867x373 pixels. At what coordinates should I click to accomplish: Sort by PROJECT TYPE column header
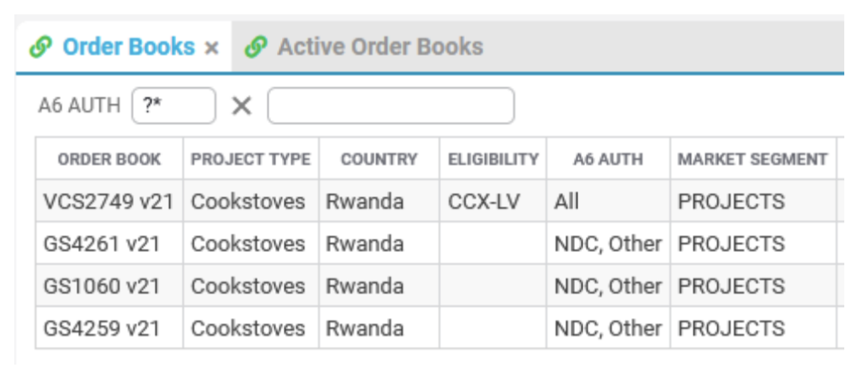(x=251, y=159)
